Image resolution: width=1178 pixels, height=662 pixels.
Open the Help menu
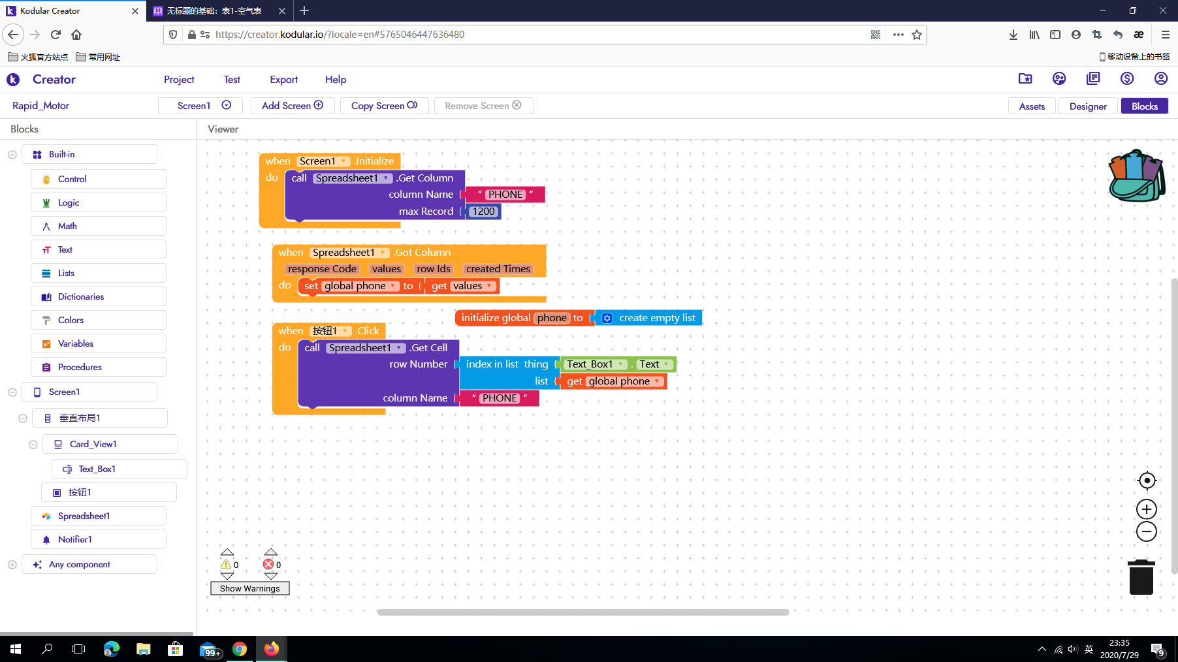(336, 80)
